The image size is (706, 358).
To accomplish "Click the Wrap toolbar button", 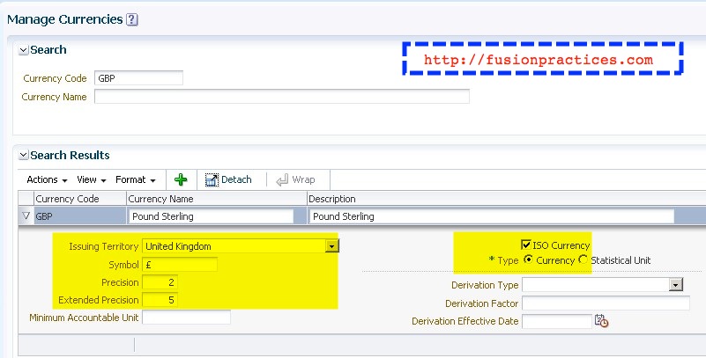I will point(295,179).
